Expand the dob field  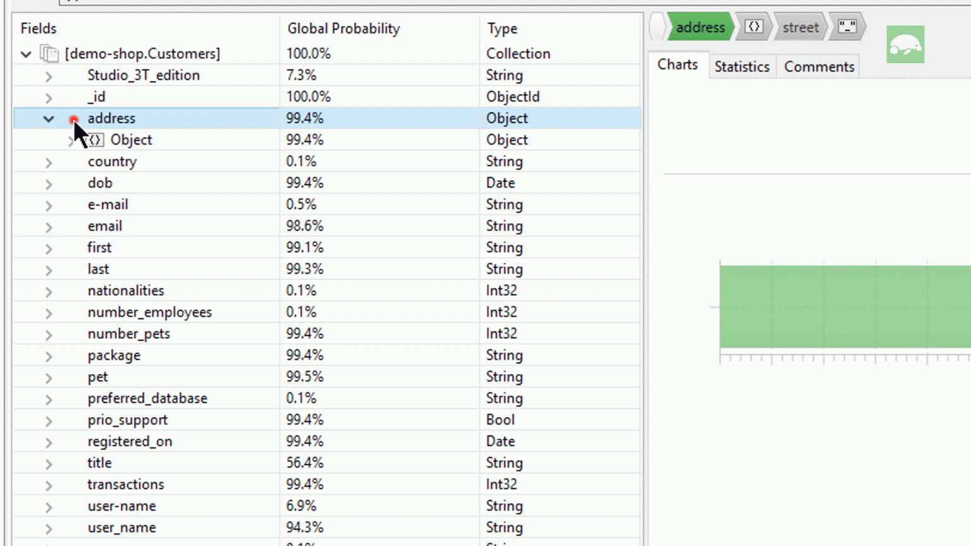[49, 184]
